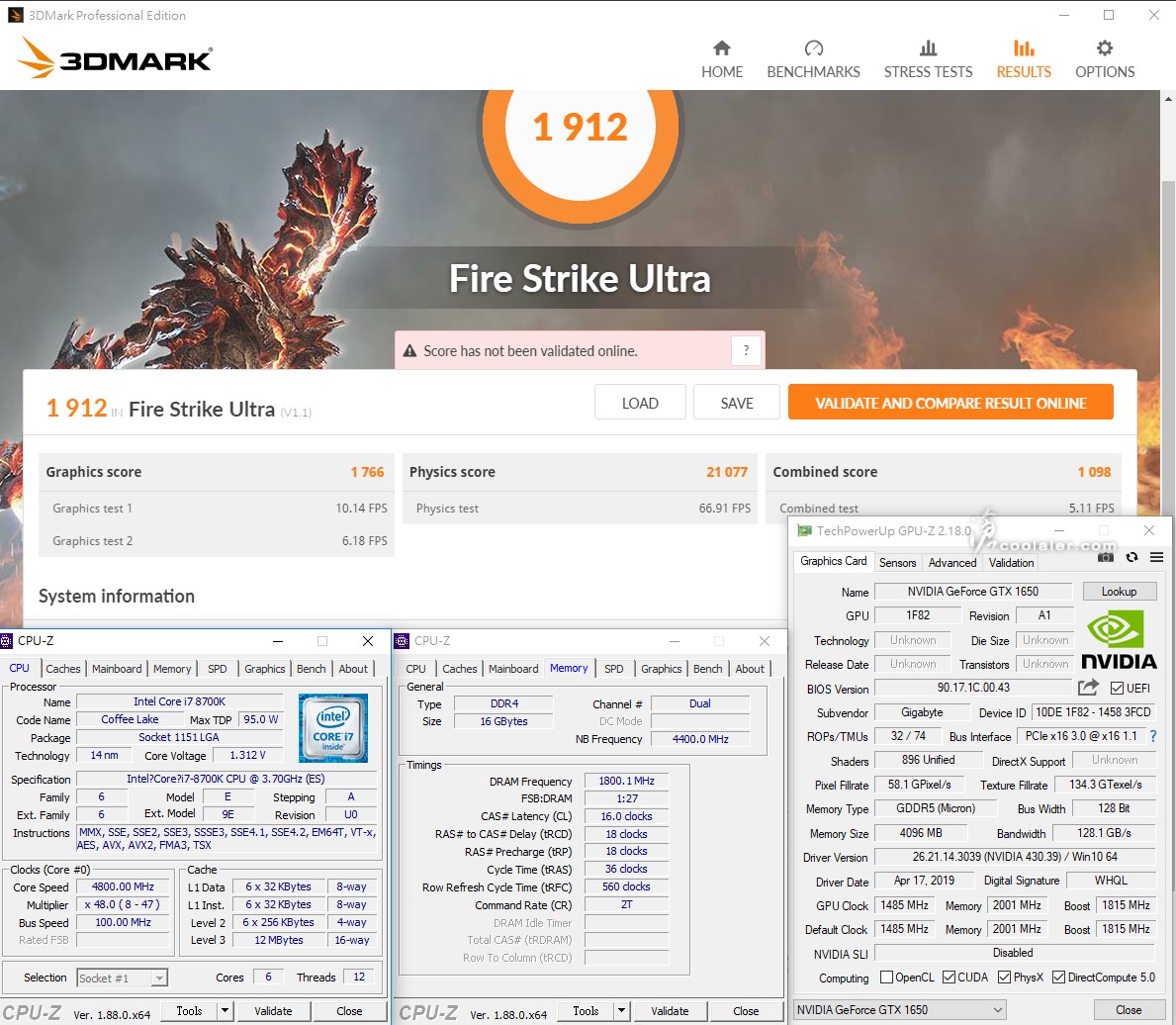Click the Bus Interface question mark in GPU-Z
This screenshot has height=1025, width=1176.
coord(1153,736)
